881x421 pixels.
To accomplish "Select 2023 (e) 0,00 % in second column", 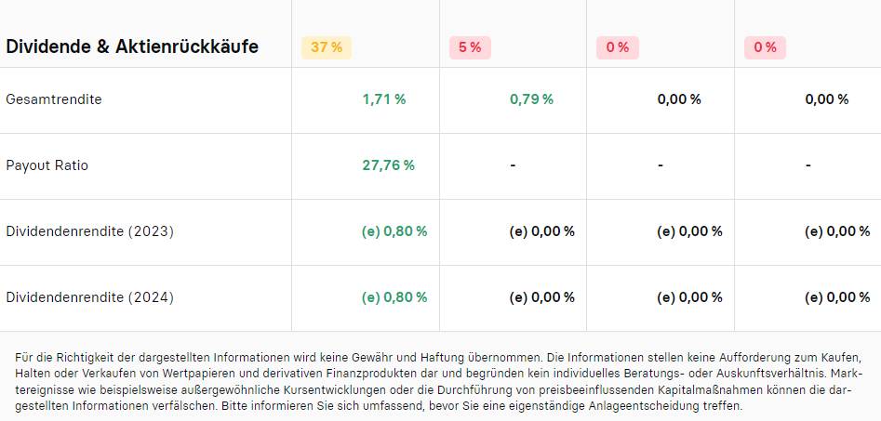I will [x=542, y=231].
